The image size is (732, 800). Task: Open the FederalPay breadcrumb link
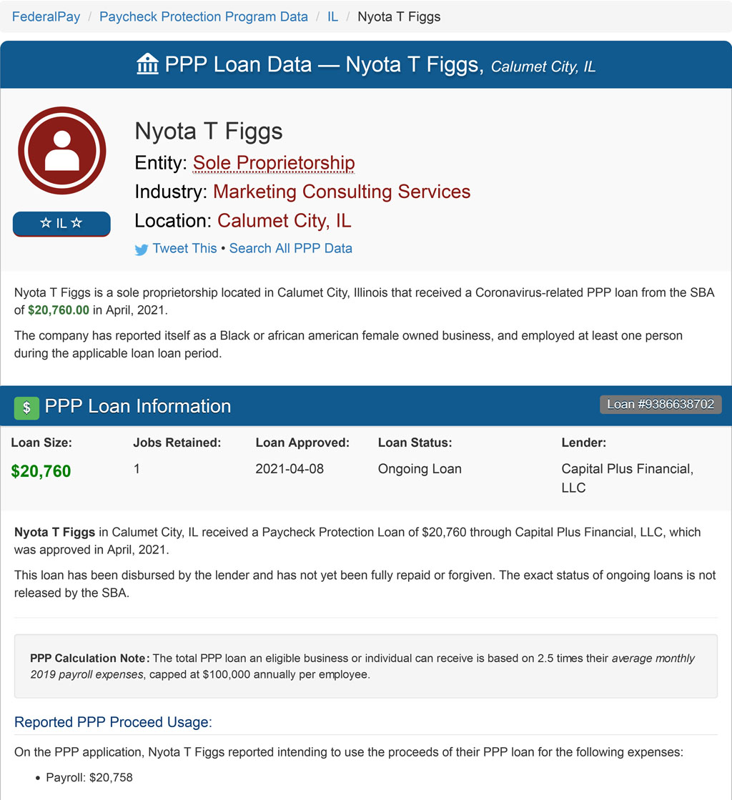point(46,17)
